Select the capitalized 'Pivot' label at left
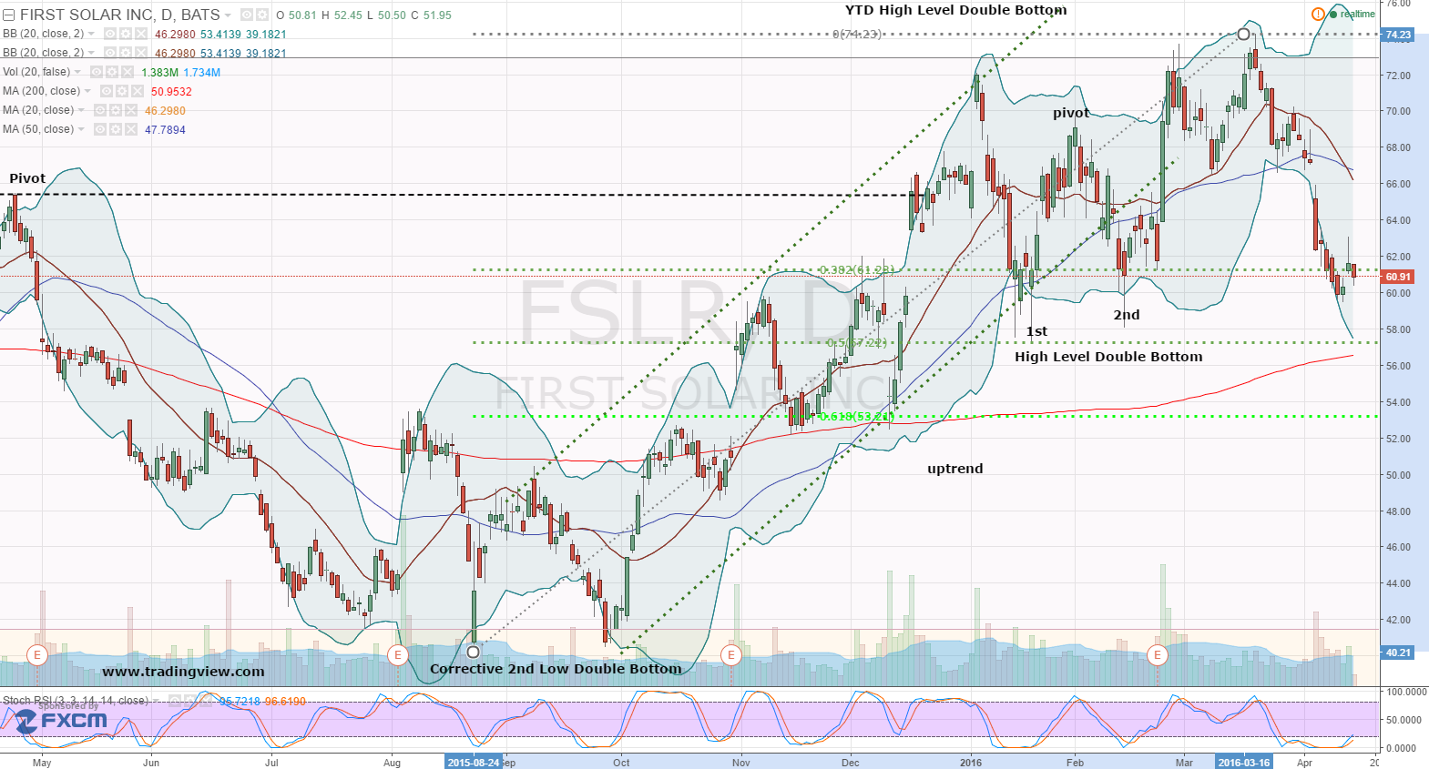The width and height of the screenshot is (1429, 769). [x=27, y=178]
